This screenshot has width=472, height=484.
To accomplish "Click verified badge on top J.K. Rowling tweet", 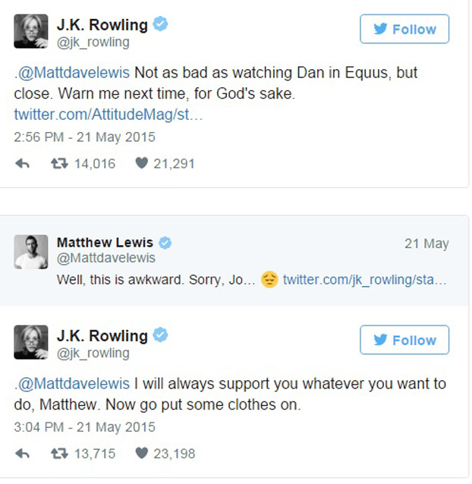I will [159, 25].
